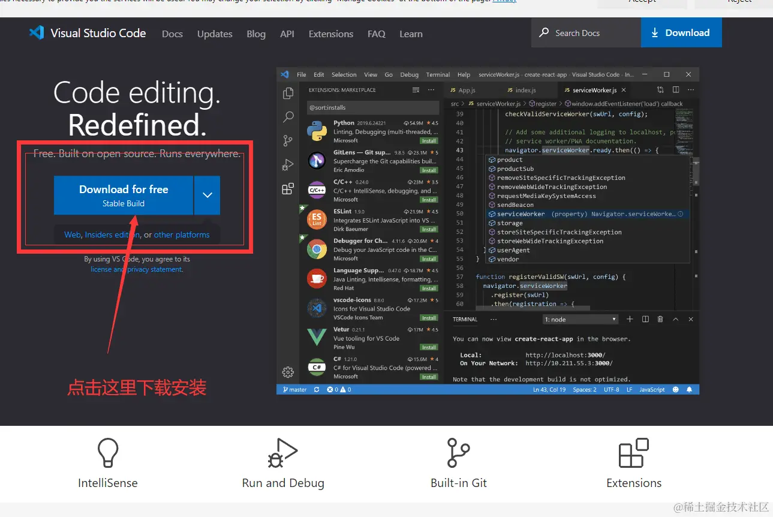The width and height of the screenshot is (773, 517).
Task: Open the Terminal menu in the editor screenshot
Action: [438, 75]
